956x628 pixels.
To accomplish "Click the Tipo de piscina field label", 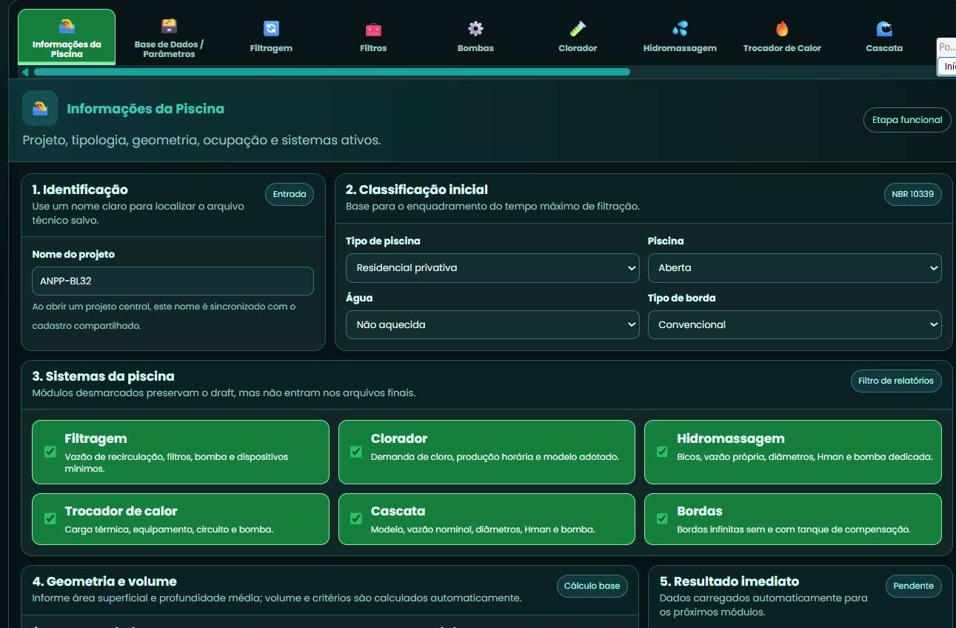I will coord(383,241).
